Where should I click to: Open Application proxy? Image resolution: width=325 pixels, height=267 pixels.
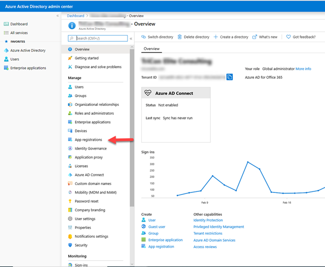point(89,157)
